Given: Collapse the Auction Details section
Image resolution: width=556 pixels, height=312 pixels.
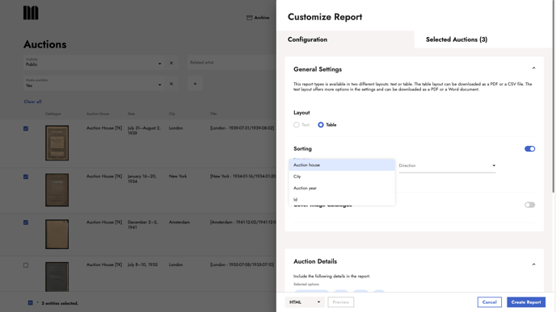Looking at the screenshot, I should coord(533,264).
